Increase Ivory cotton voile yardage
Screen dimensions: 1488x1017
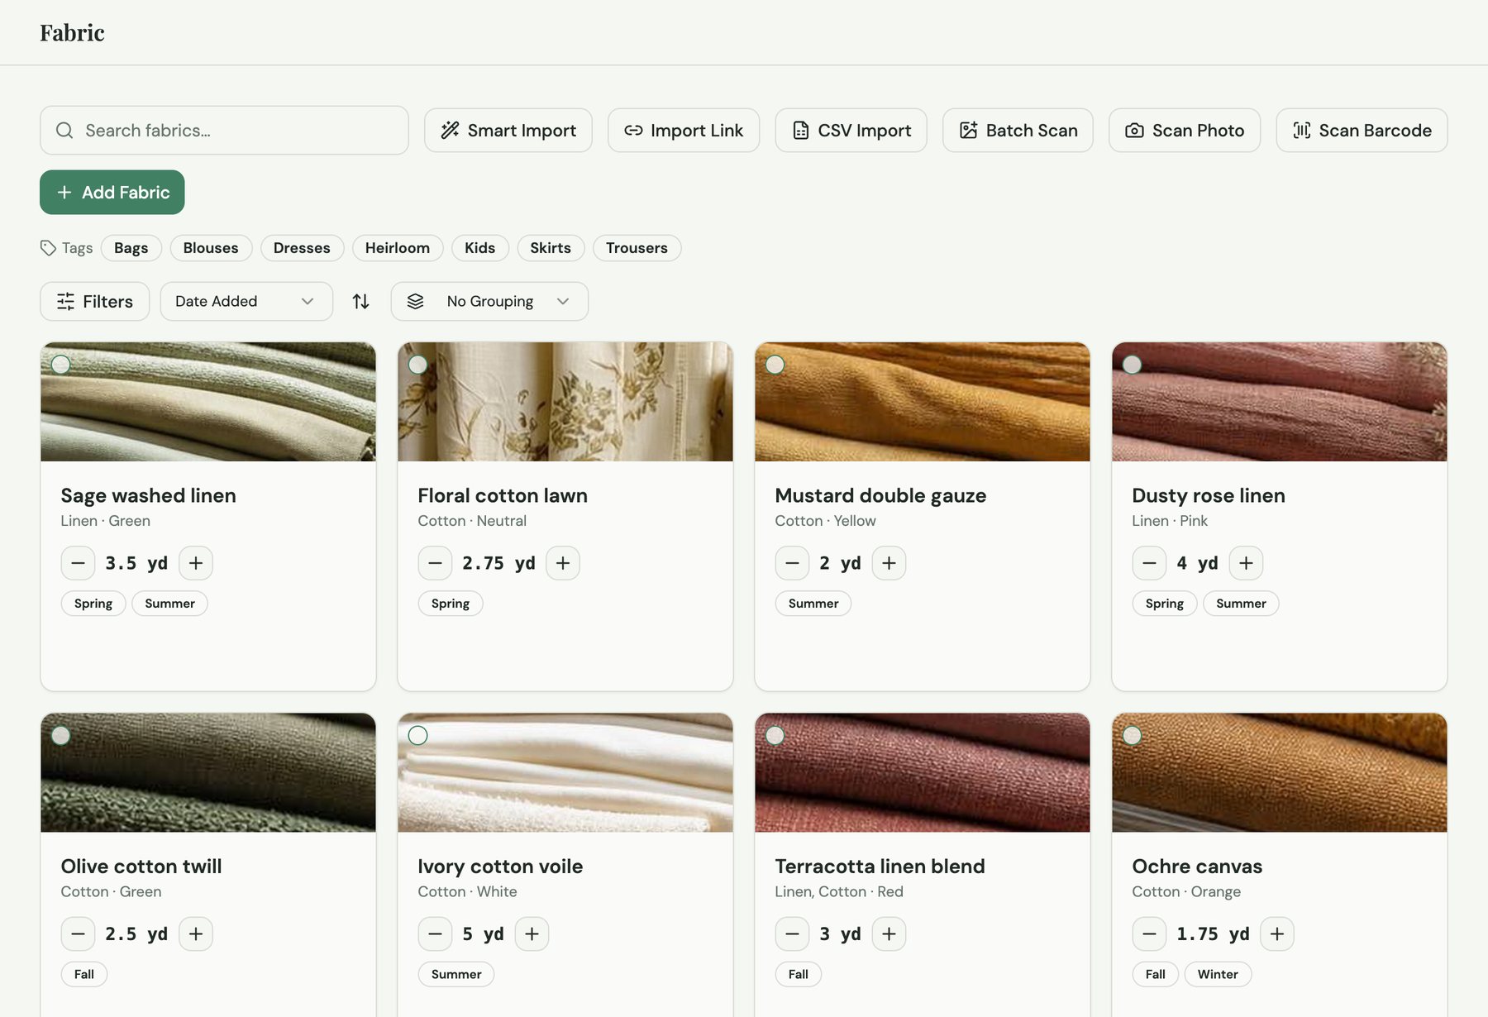(x=532, y=933)
